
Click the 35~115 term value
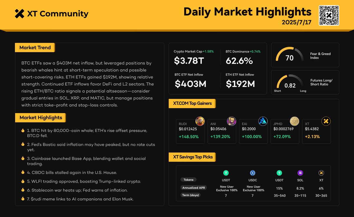point(300,195)
